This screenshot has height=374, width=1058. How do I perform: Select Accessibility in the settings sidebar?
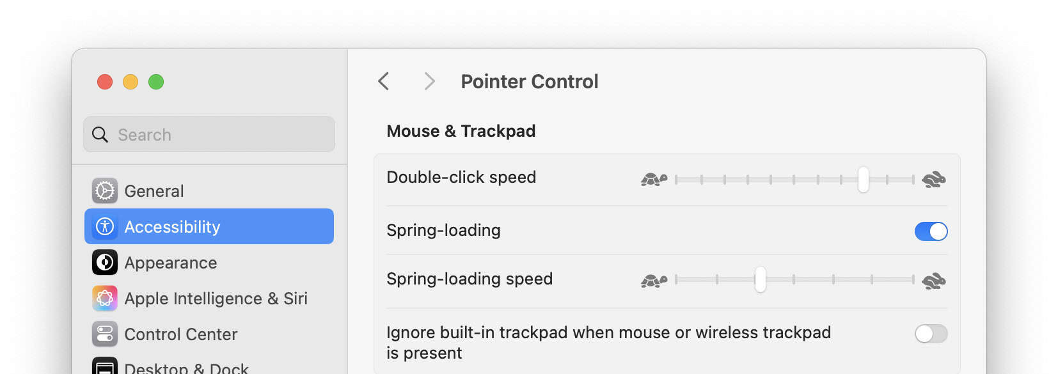pos(172,226)
